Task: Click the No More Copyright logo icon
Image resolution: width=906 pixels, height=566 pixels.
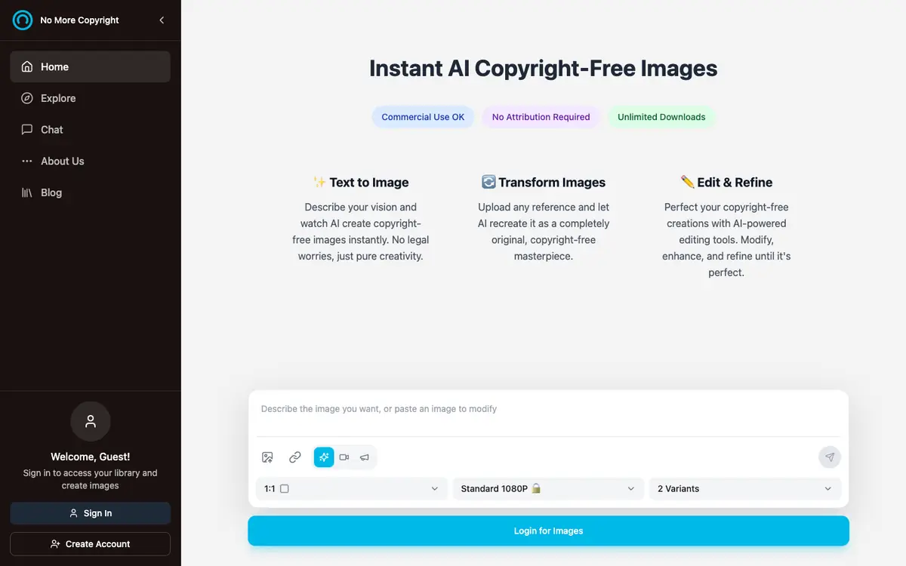Action: tap(23, 20)
